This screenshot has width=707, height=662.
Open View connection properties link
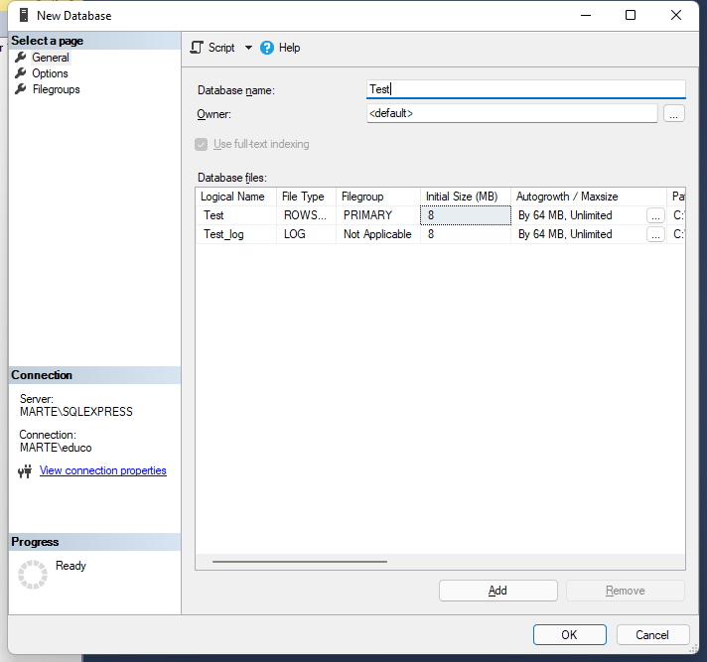point(103,470)
